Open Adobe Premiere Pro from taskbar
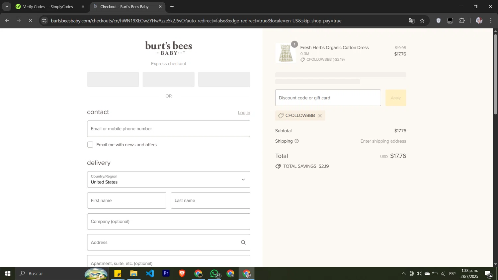 [166, 274]
